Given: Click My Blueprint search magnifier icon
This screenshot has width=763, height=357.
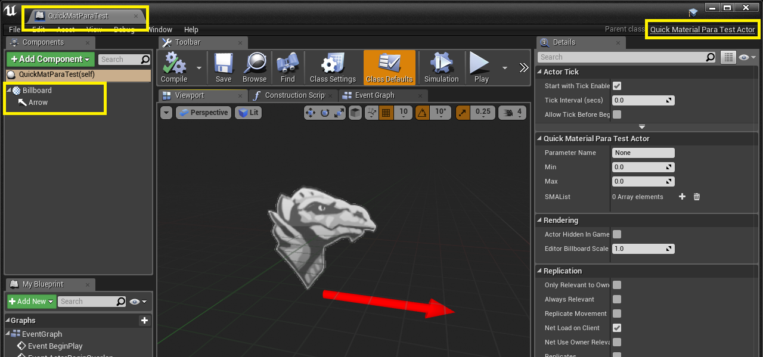Looking at the screenshot, I should click(x=121, y=302).
